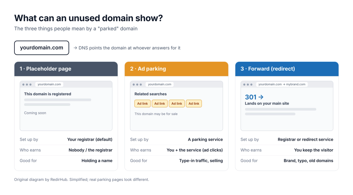This screenshot has width=353, height=195.
Task: Click 'You keep the visitor' value
Action: click(314, 150)
